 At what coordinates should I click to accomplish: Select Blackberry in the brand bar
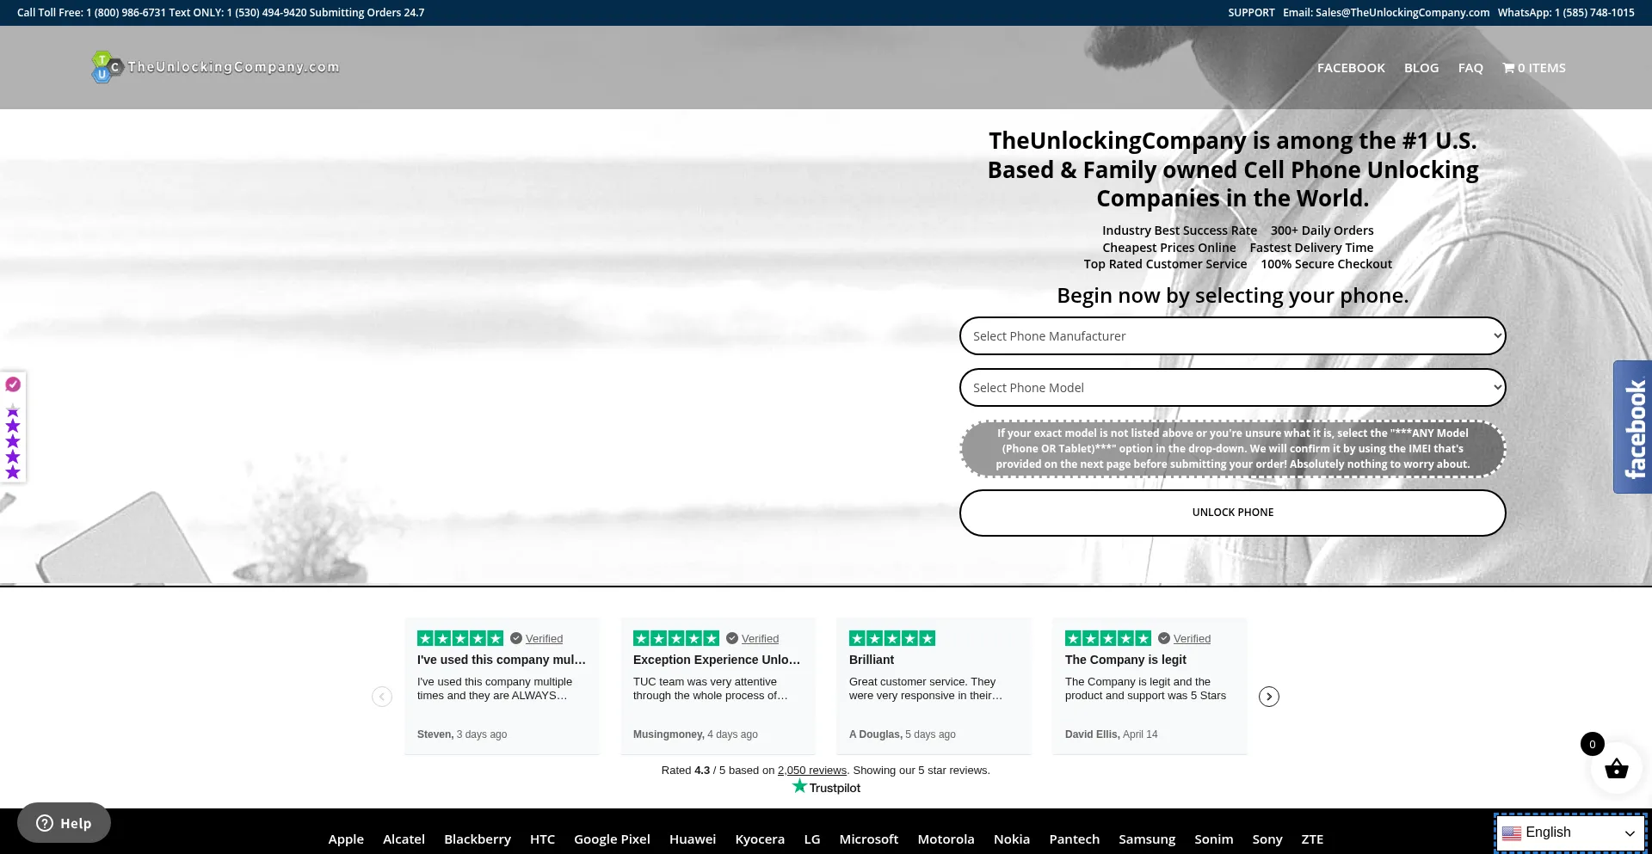point(478,839)
